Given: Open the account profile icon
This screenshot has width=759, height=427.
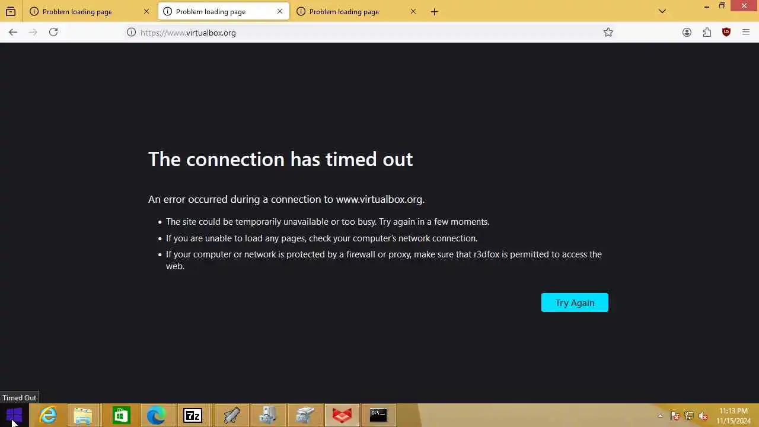Looking at the screenshot, I should tap(687, 33).
